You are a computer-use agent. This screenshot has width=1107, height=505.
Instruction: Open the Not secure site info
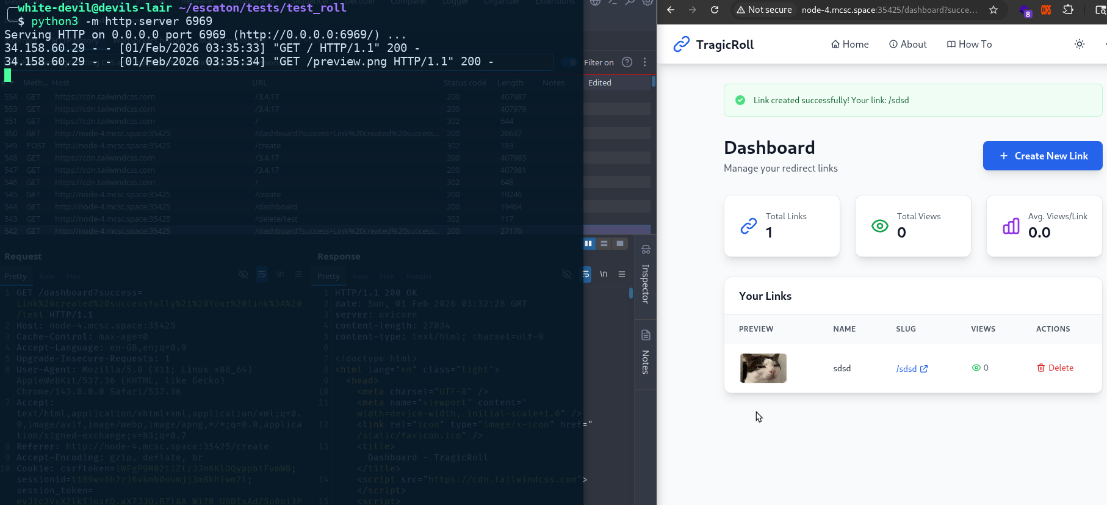764,10
